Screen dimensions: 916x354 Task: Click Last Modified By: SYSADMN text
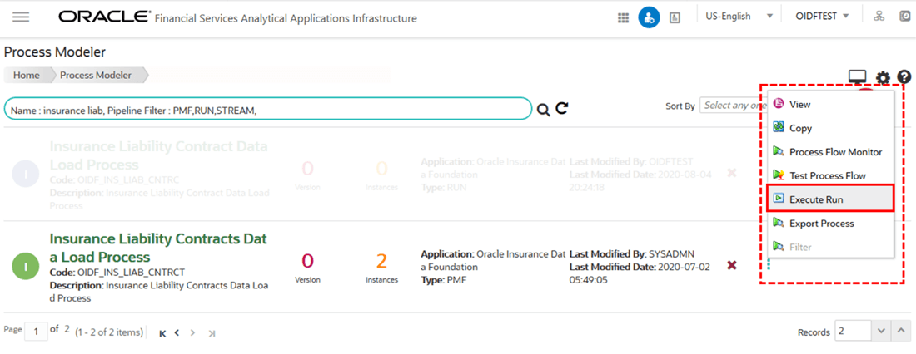[x=631, y=254]
